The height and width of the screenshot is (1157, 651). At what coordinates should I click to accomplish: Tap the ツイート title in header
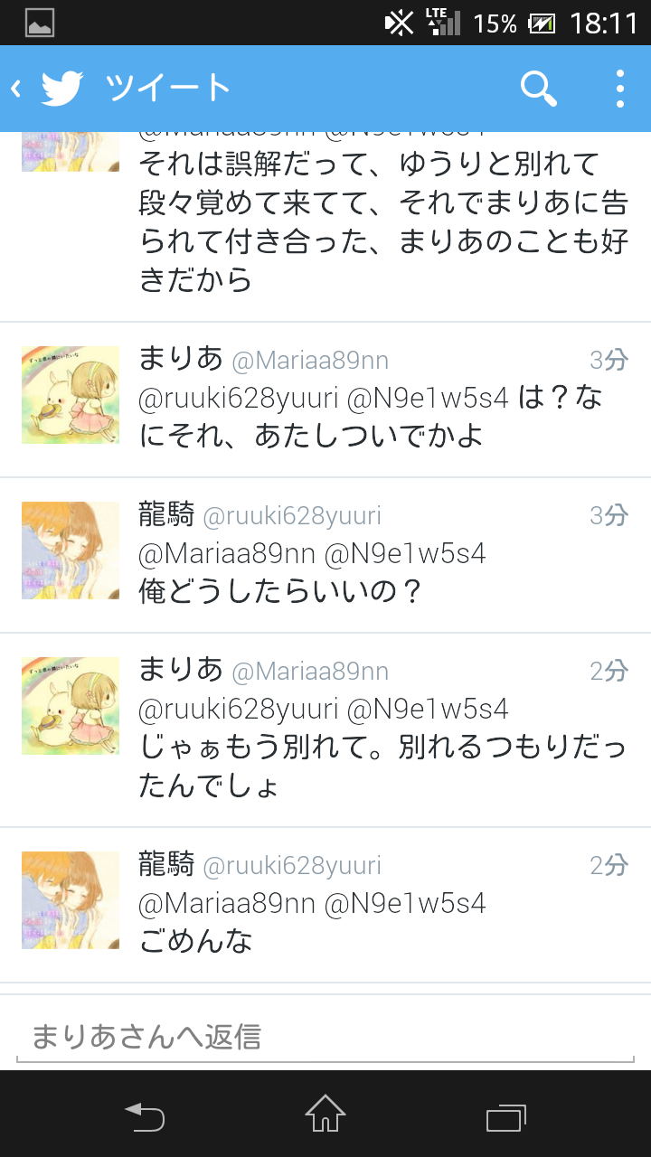[x=168, y=89]
